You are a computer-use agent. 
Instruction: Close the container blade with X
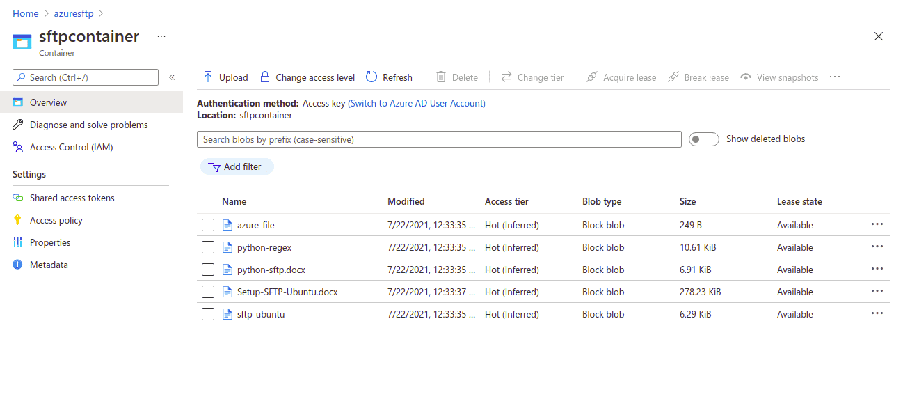pos(879,36)
